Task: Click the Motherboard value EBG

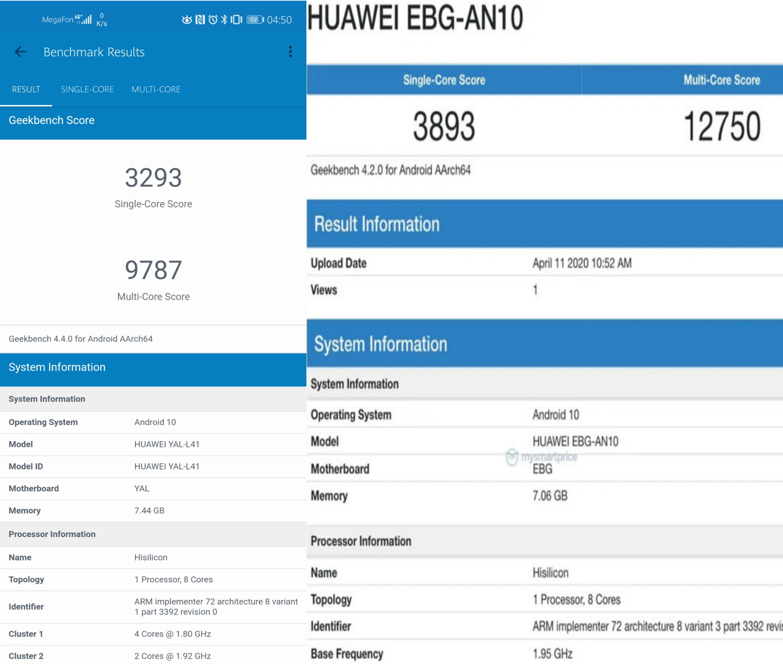Action: (x=542, y=469)
